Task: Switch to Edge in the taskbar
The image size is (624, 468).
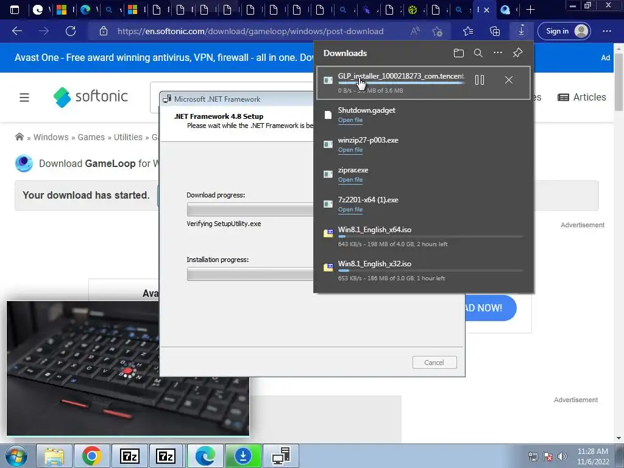Action: click(205, 456)
